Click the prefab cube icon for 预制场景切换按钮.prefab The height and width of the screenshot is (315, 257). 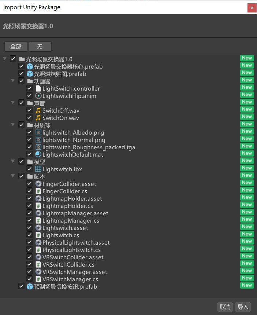[x=30, y=286]
